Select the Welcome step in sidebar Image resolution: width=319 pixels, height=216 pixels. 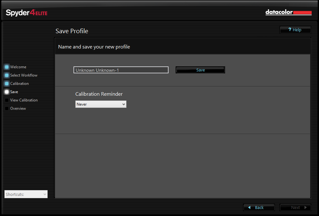pos(19,67)
